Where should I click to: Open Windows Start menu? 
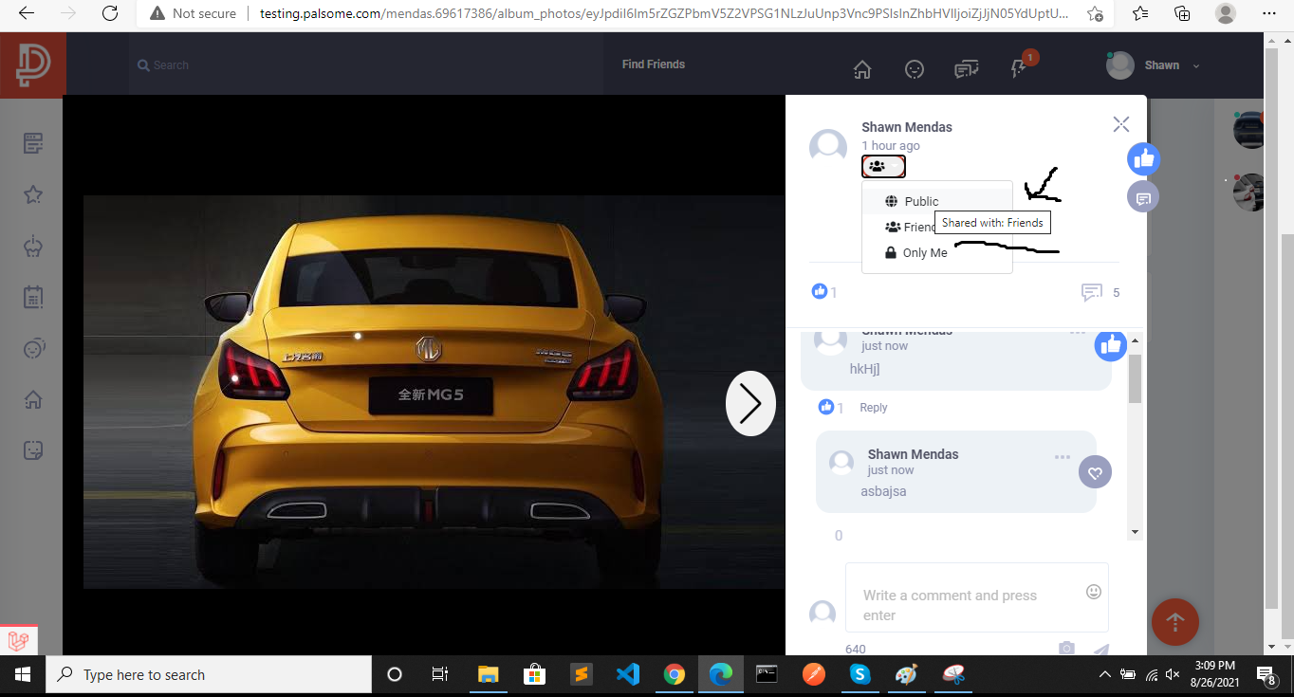point(22,675)
